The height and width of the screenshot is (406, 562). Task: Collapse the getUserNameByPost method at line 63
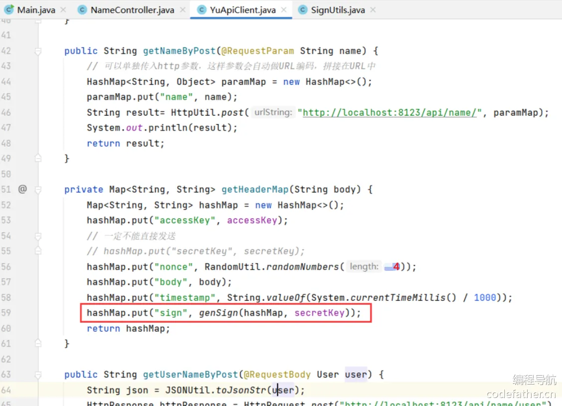pos(38,375)
